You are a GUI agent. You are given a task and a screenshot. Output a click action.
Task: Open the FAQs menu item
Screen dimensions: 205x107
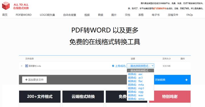[x=190, y=15]
